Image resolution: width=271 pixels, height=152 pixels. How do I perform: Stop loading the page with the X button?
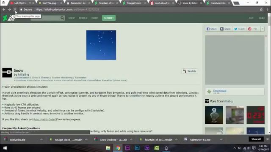(15, 9)
